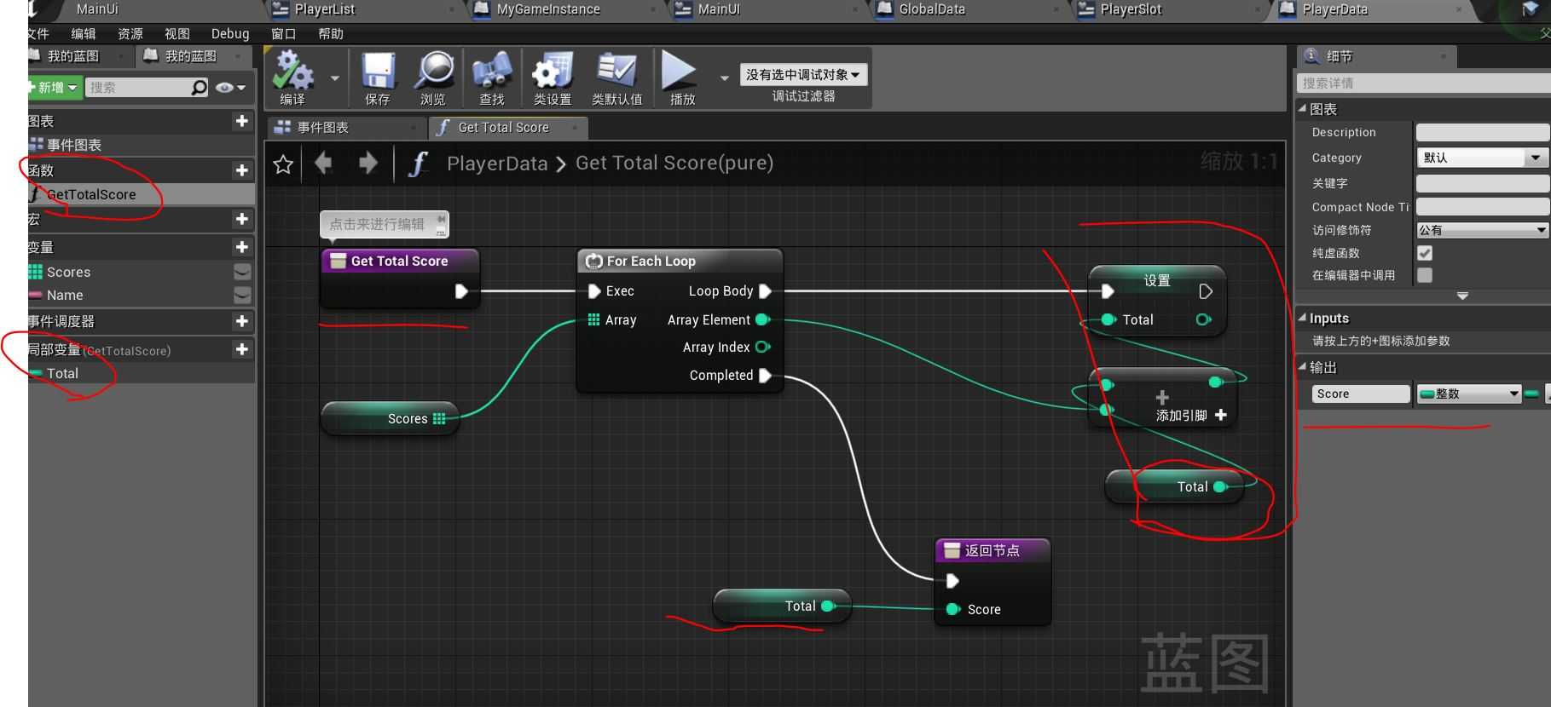
Task: Open Class Settings (类设置) icon
Action: (552, 72)
